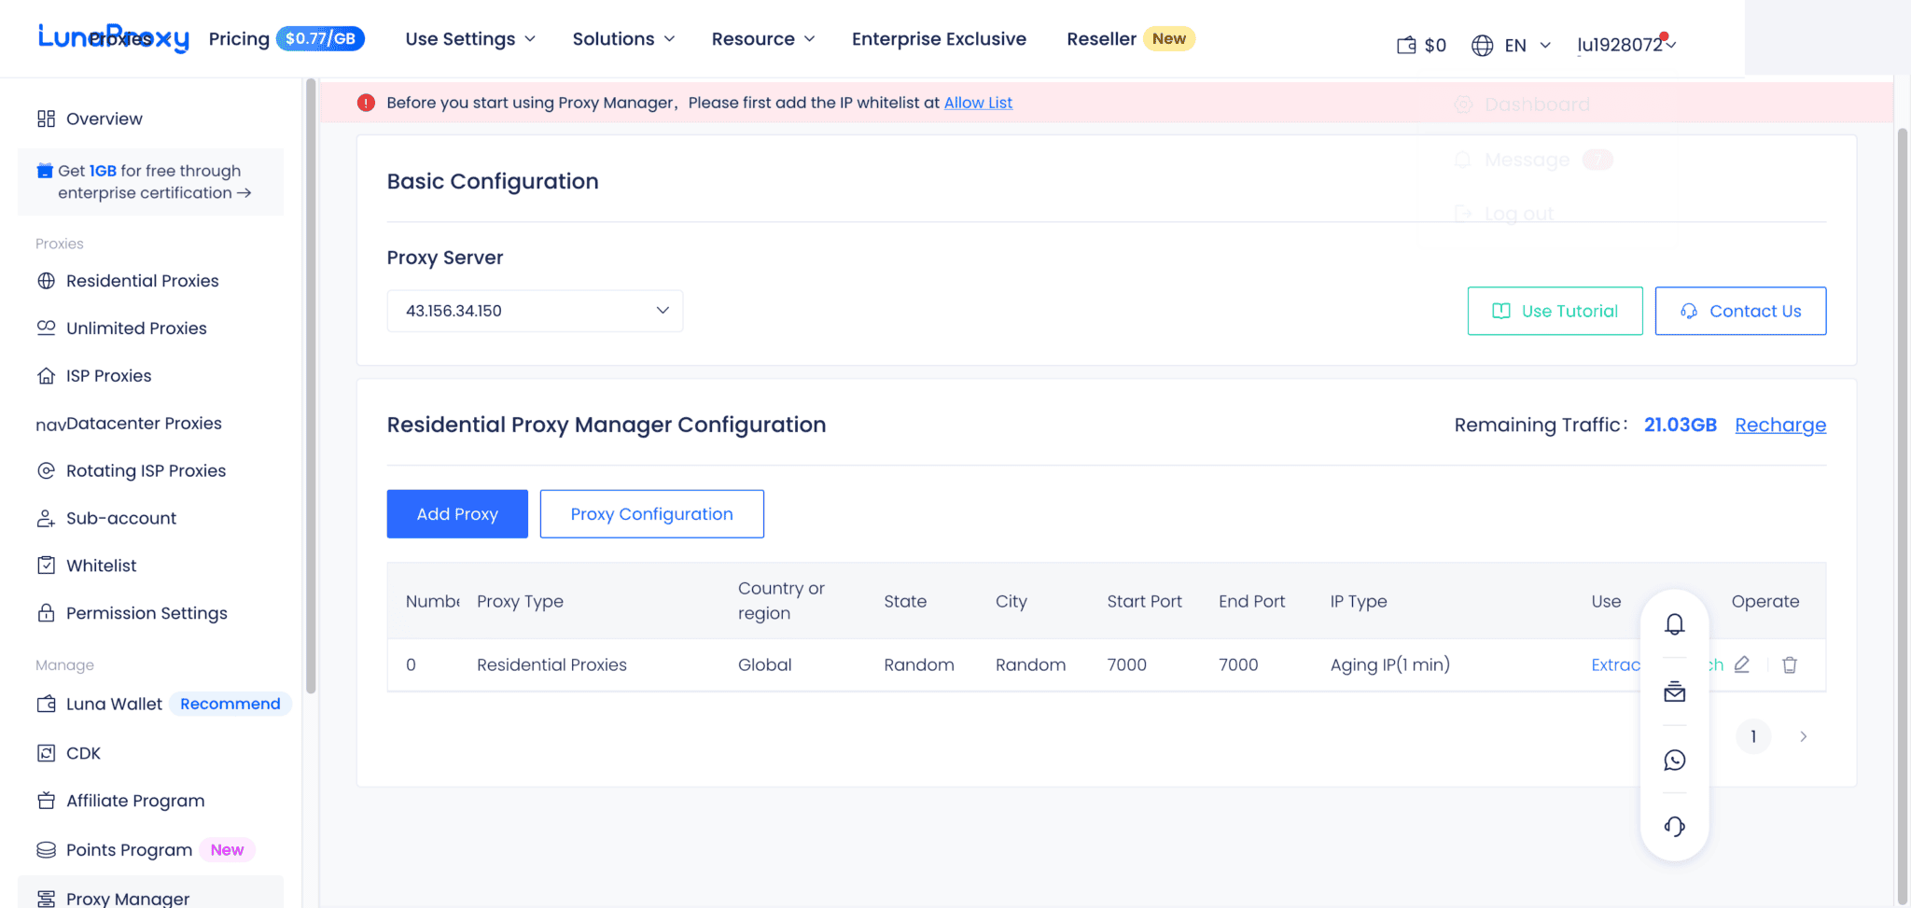Open email contact from floating toolbar
The height and width of the screenshot is (908, 1911).
tap(1674, 691)
